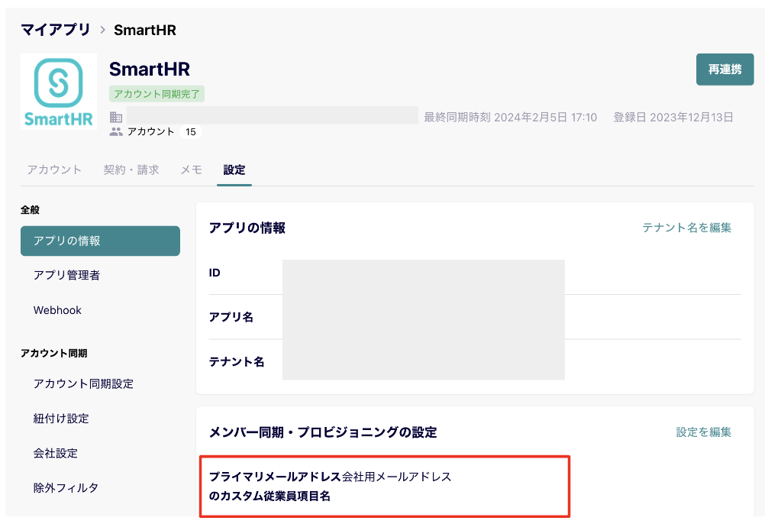Open 紐付け設定 in the sidebar
Screen dimensions: 765x524
(61, 419)
